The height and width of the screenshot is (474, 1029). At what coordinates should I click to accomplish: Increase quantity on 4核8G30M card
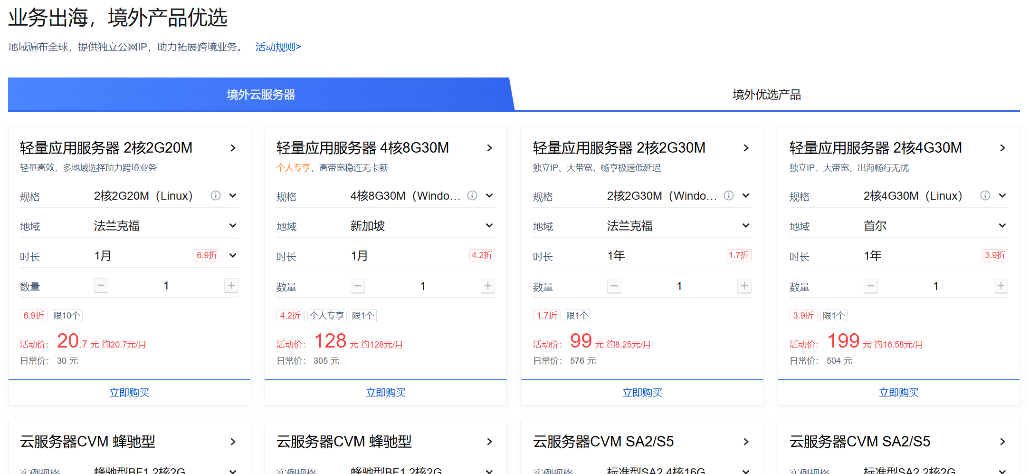[x=488, y=286]
